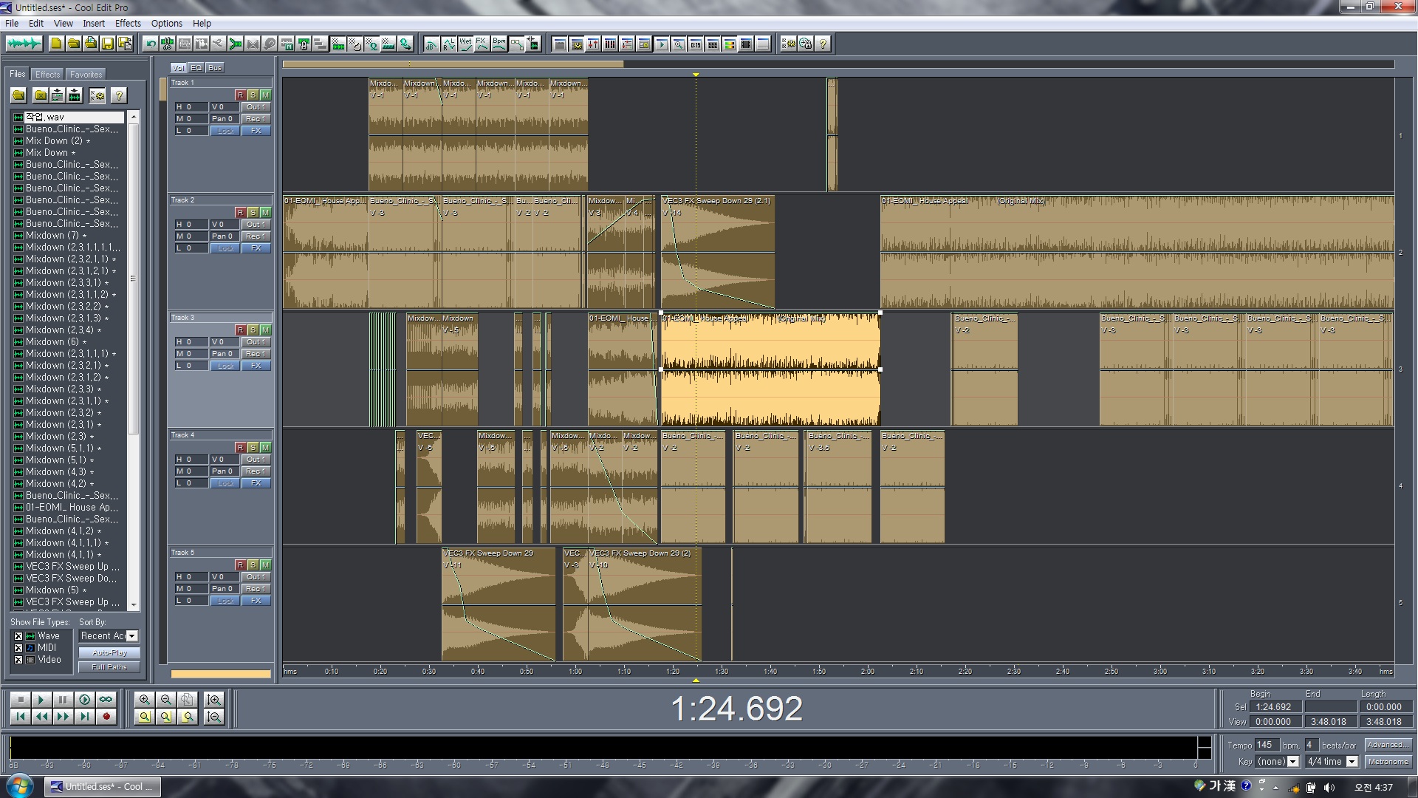
Task: Click the Save Session floppy icon
Action: click(107, 44)
